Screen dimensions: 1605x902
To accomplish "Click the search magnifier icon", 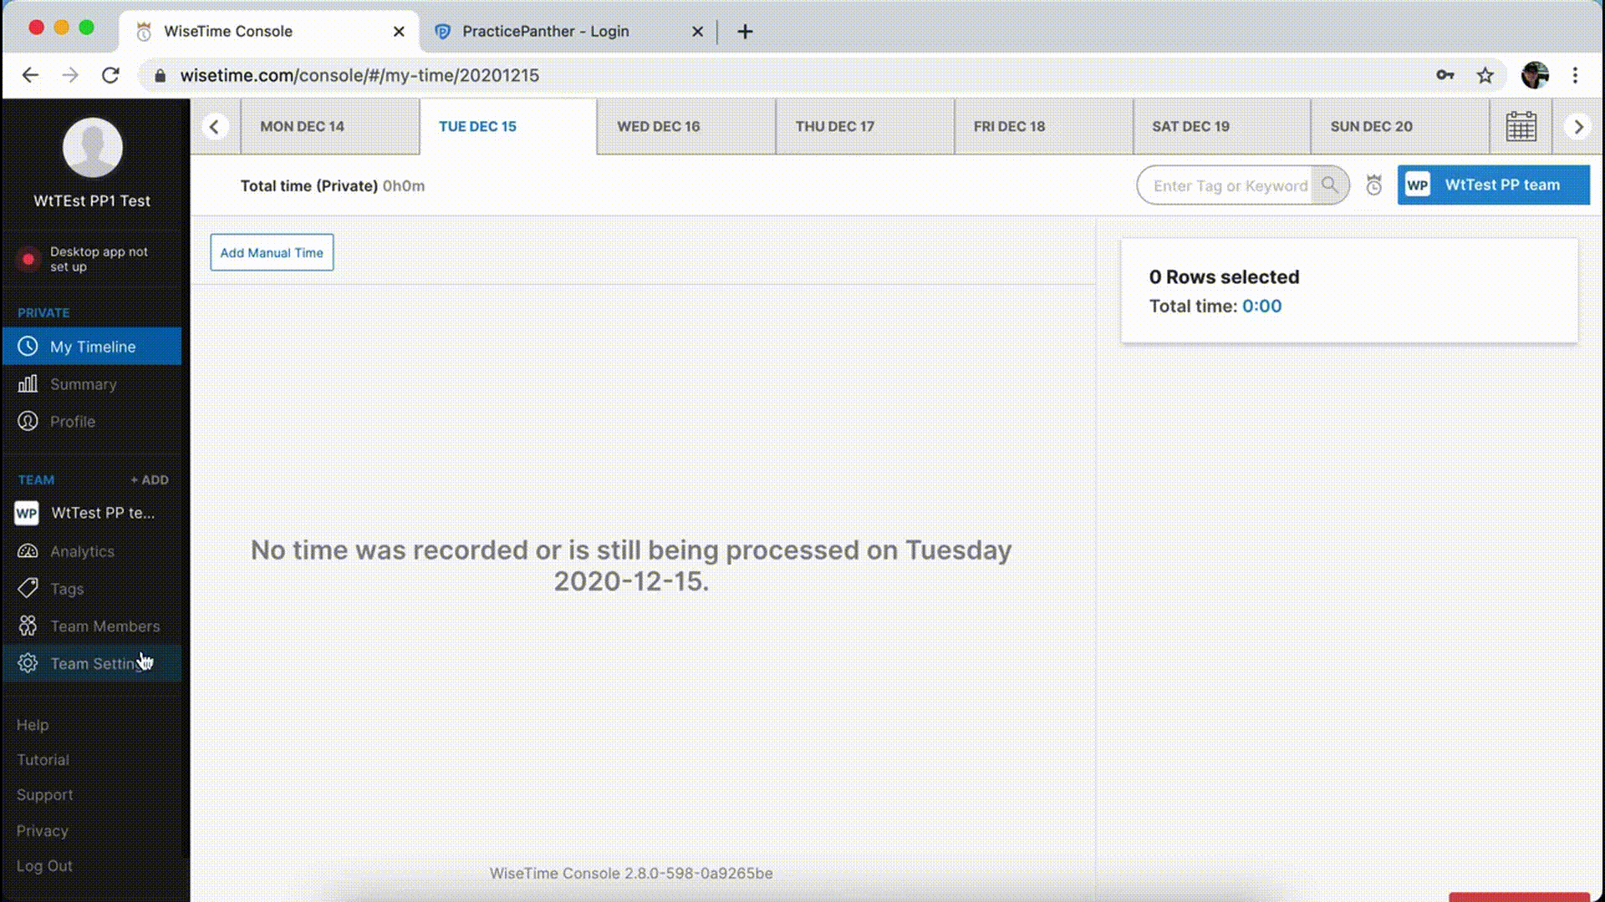I will click(x=1329, y=185).
